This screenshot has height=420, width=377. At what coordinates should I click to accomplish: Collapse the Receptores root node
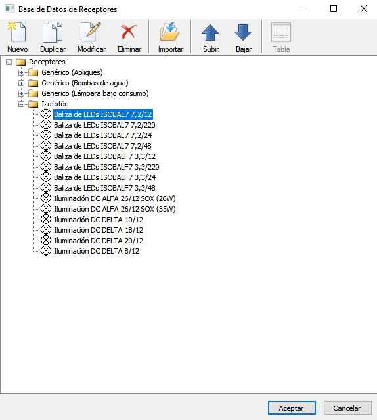pos(9,62)
